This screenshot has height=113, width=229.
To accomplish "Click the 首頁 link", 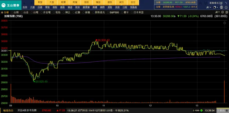I will coord(25,7).
